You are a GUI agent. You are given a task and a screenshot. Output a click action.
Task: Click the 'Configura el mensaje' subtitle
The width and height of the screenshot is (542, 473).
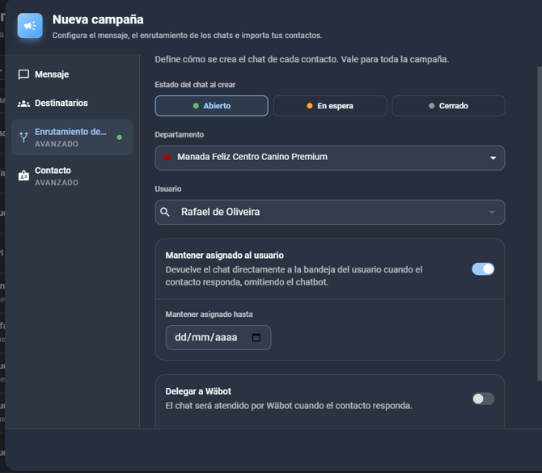(187, 36)
